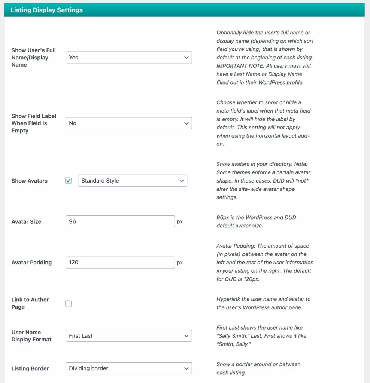The width and height of the screenshot is (370, 383).
Task: Open the User Name Display Format dropdown
Action: tap(128, 336)
